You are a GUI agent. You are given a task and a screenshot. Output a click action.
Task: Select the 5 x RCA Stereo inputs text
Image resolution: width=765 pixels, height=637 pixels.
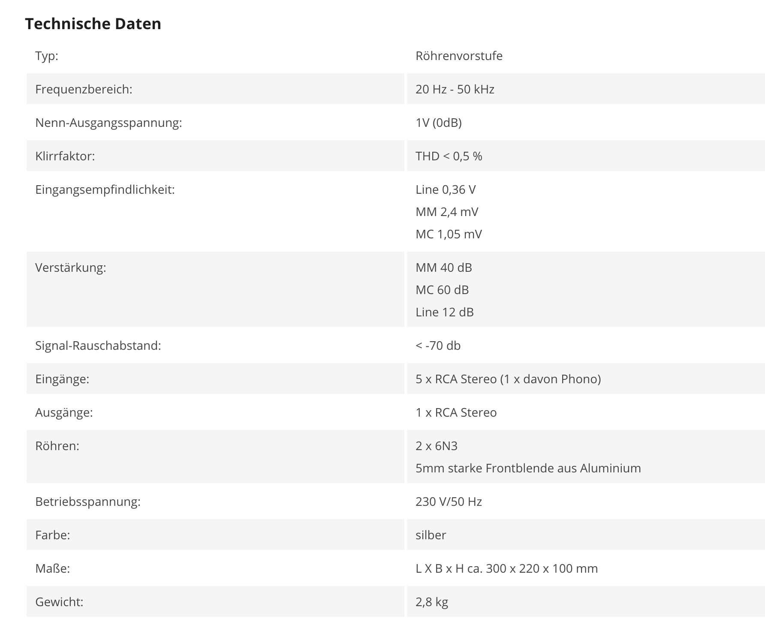pyautogui.click(x=508, y=379)
